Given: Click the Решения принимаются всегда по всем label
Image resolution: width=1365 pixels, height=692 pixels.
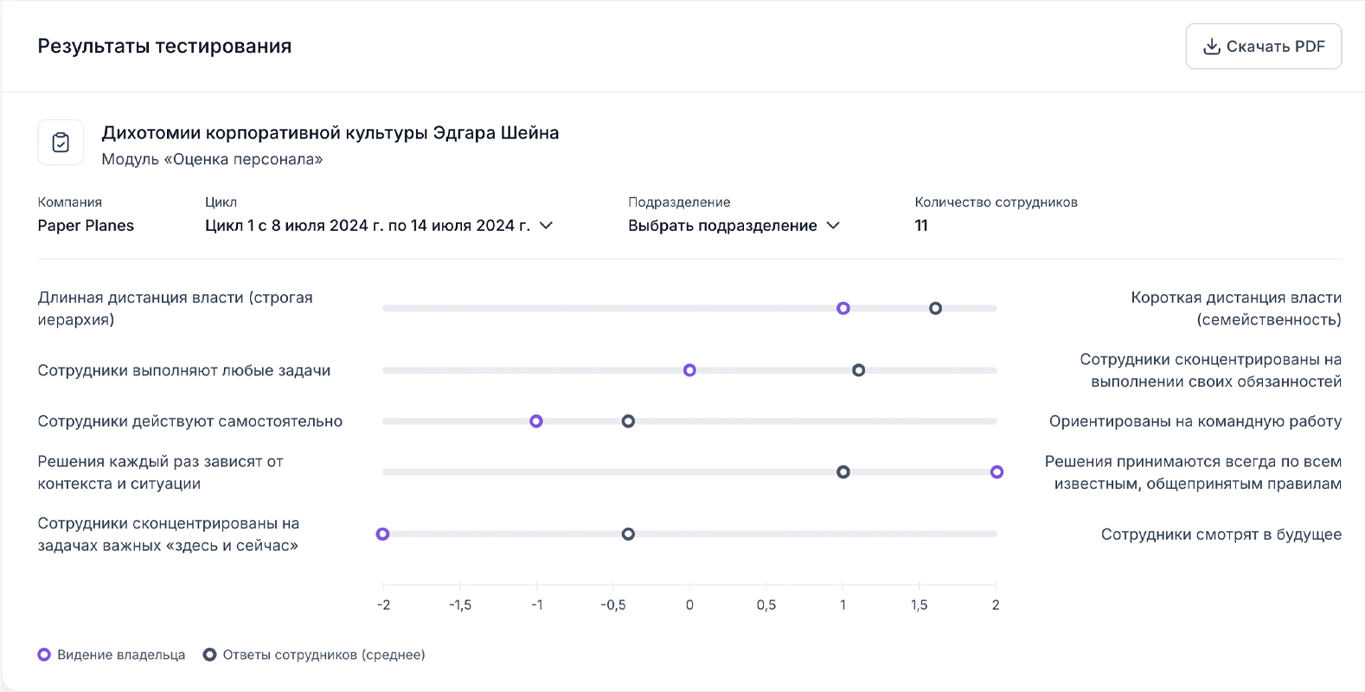Looking at the screenshot, I should pyautogui.click(x=1193, y=472).
